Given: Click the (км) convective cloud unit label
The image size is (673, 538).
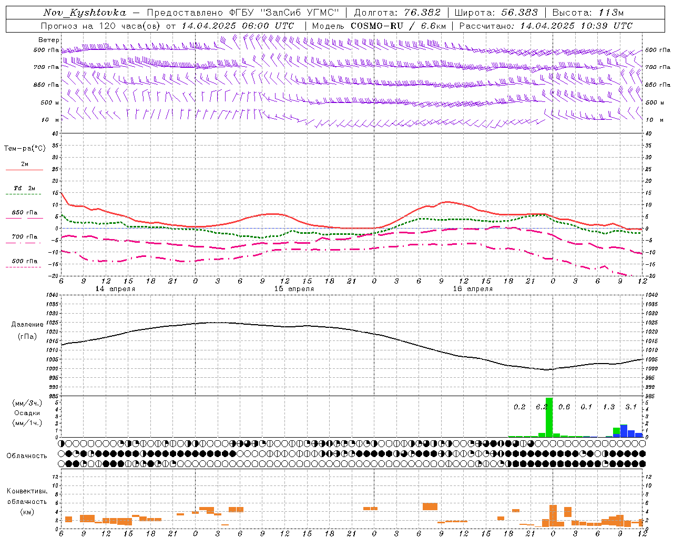Looking at the screenshot, I should 27,512.
